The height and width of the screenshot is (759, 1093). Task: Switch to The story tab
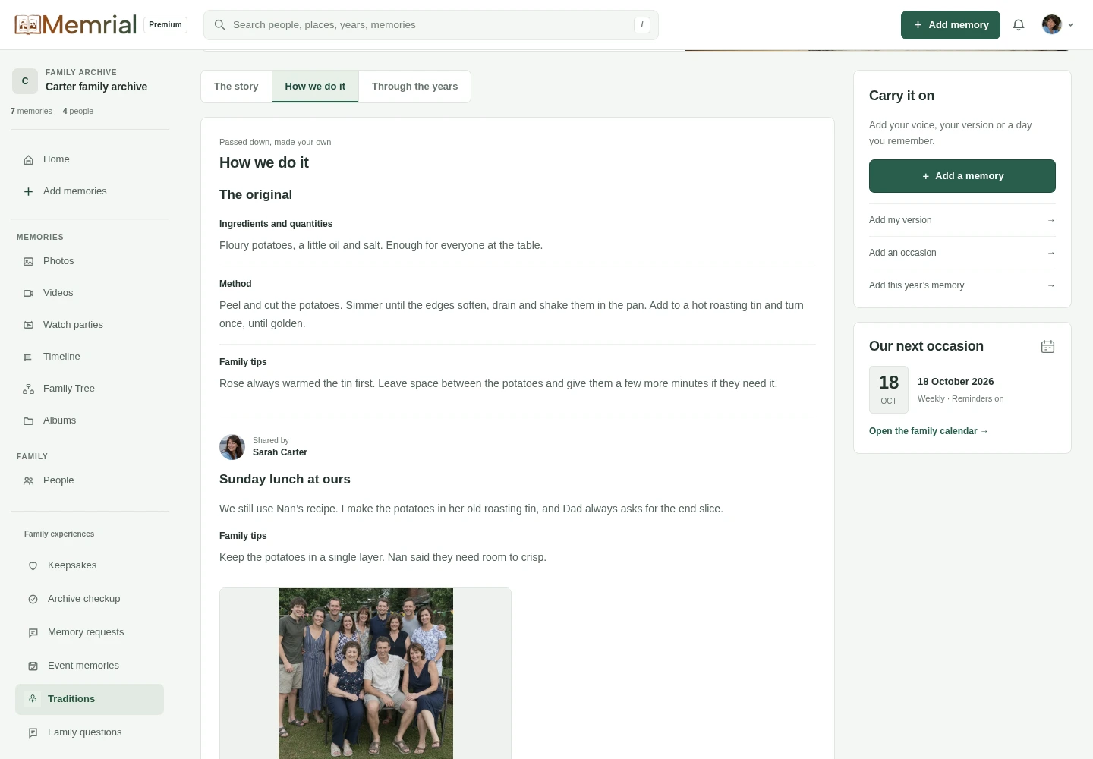236,87
